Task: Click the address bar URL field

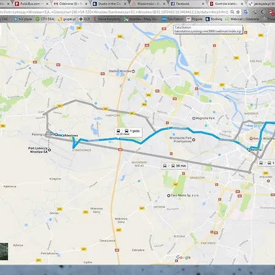Action: pos(114,12)
